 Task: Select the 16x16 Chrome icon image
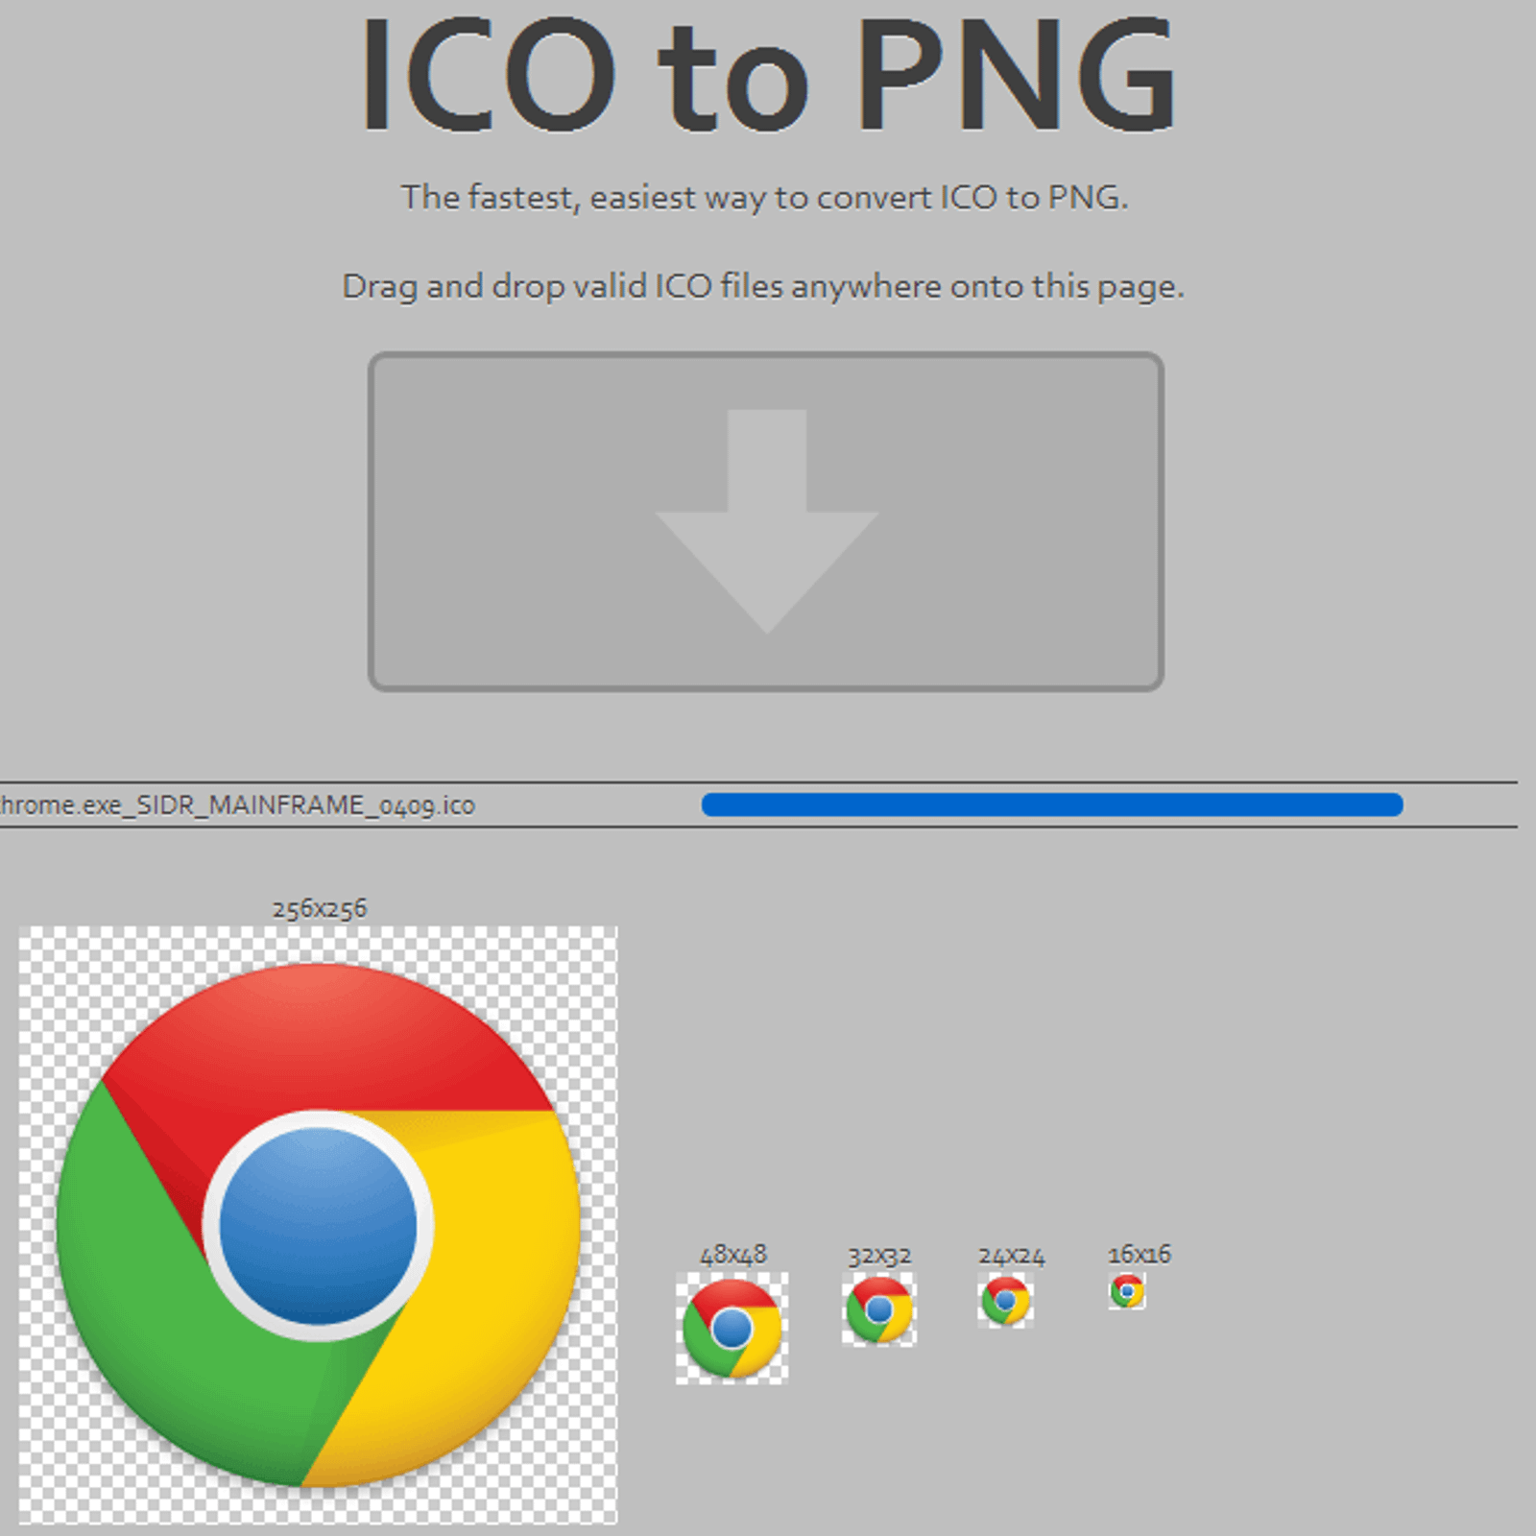point(1127,1291)
